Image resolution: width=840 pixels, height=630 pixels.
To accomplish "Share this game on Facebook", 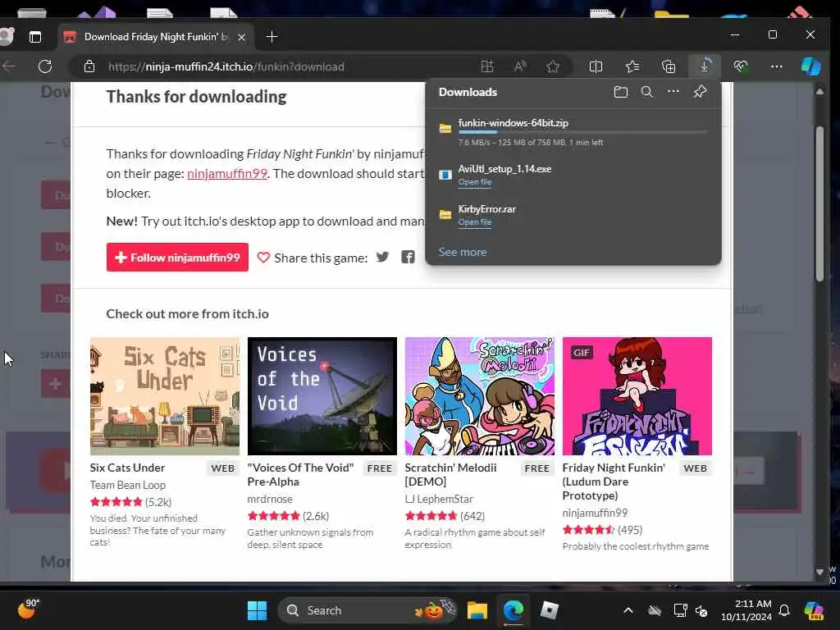I will 409,257.
